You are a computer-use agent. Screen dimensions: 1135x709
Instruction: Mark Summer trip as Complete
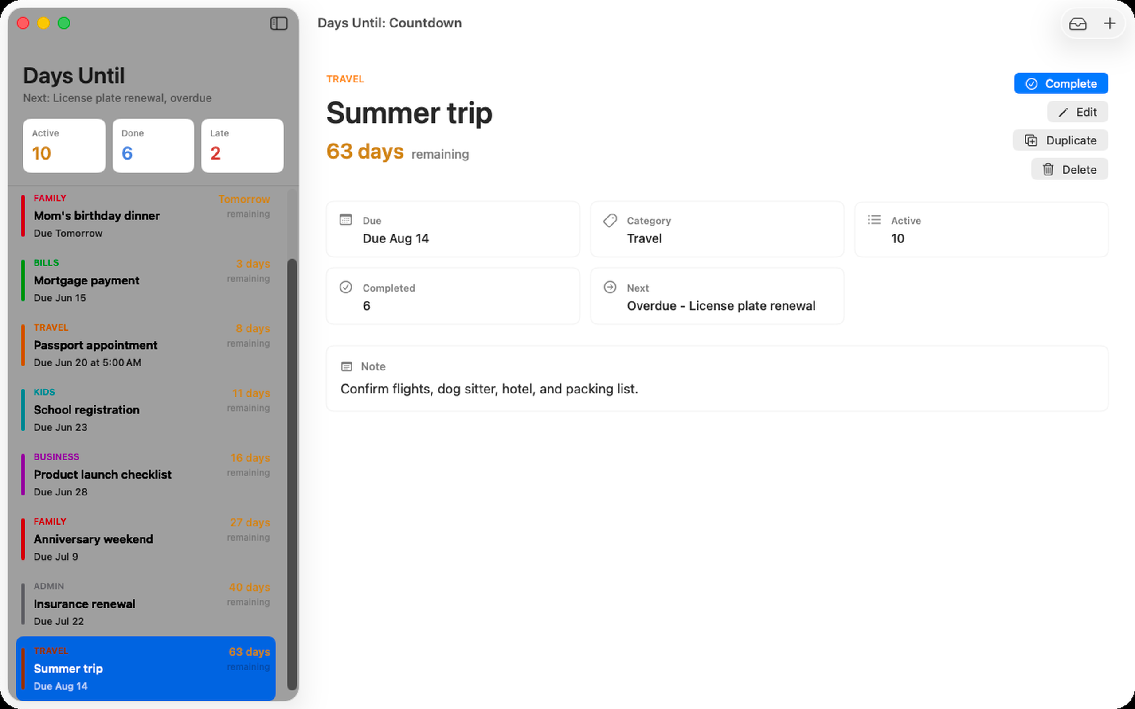click(x=1061, y=83)
